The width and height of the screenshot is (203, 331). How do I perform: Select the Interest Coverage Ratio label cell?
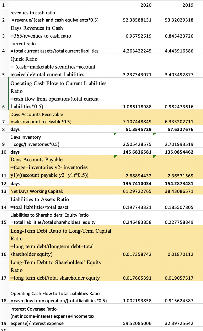click(x=61, y=315)
